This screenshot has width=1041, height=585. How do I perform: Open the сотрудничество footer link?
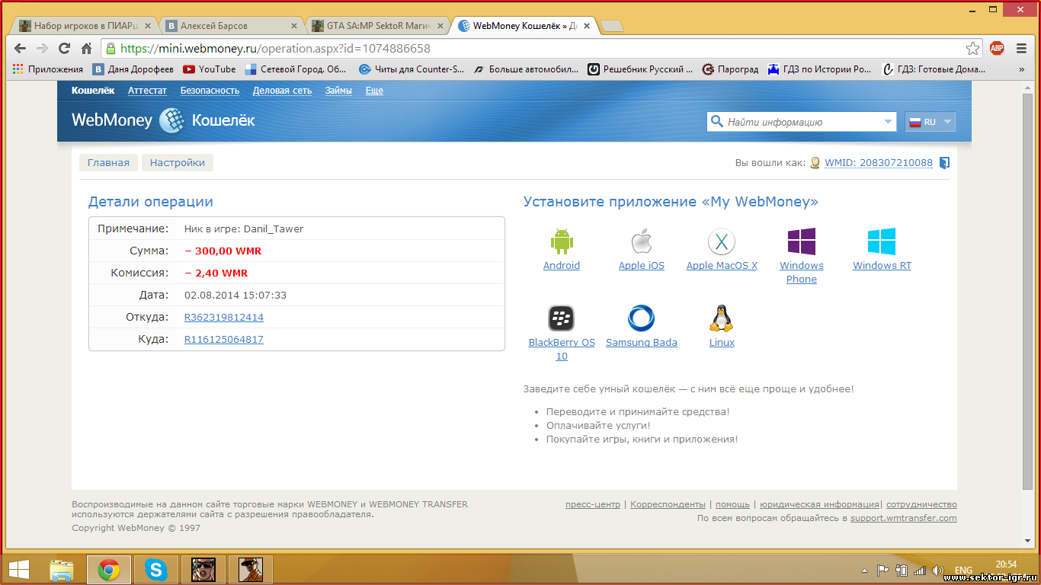[x=921, y=504]
